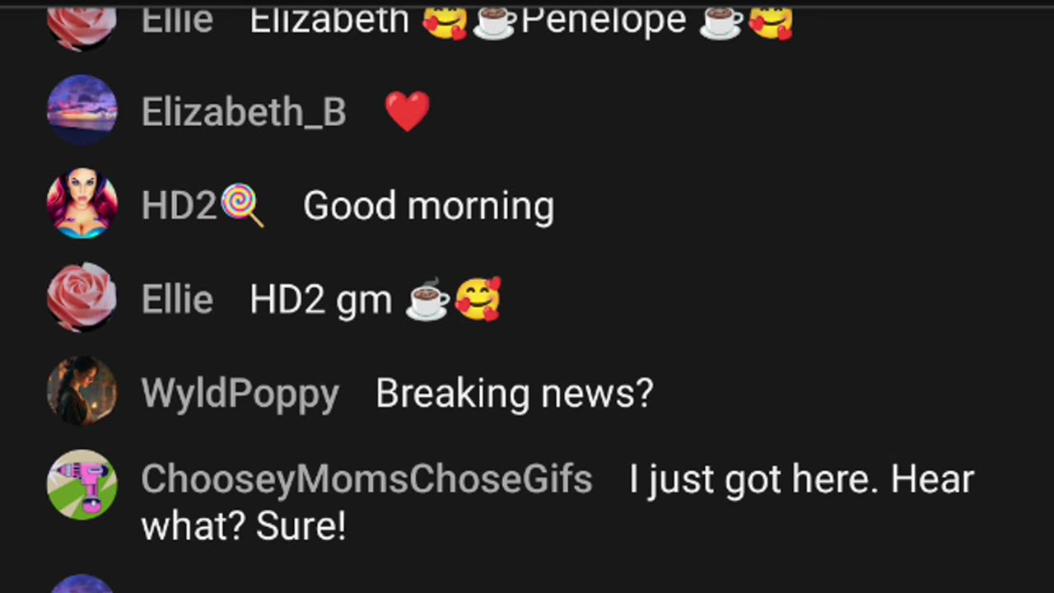Tap Ellie's rose avatar beside 'HD2 gm'
The height and width of the screenshot is (593, 1054).
point(82,298)
